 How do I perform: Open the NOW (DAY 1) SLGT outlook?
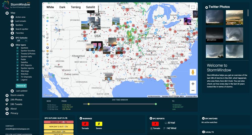pyautogui.click(x=59, y=127)
